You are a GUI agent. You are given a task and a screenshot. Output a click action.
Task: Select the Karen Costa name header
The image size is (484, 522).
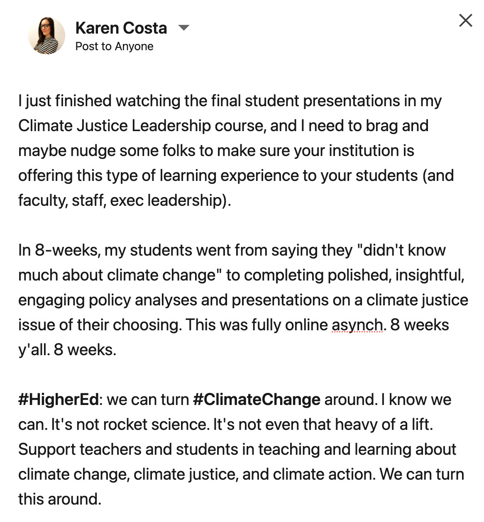tap(121, 28)
